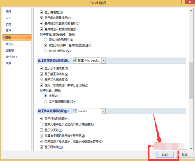Select 无内容(隐藏对象) radio option
The image size is (195, 161).
click(46, 101)
